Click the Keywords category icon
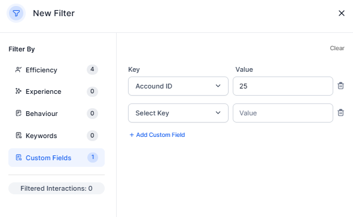Viewport: 353px width, 217px height. [19, 135]
